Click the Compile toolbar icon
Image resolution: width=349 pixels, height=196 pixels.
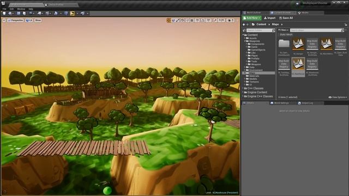click(x=66, y=13)
